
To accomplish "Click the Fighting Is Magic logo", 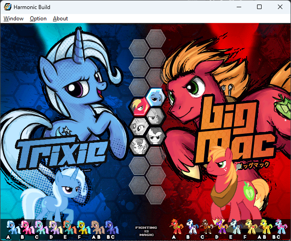I will pyautogui.click(x=147, y=231).
